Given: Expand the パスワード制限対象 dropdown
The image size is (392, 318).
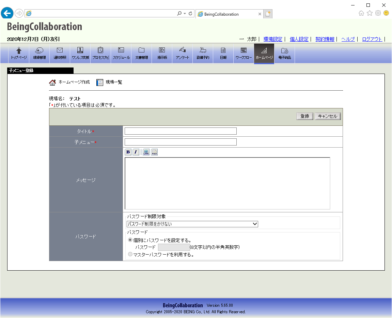Looking at the screenshot, I should 192,224.
